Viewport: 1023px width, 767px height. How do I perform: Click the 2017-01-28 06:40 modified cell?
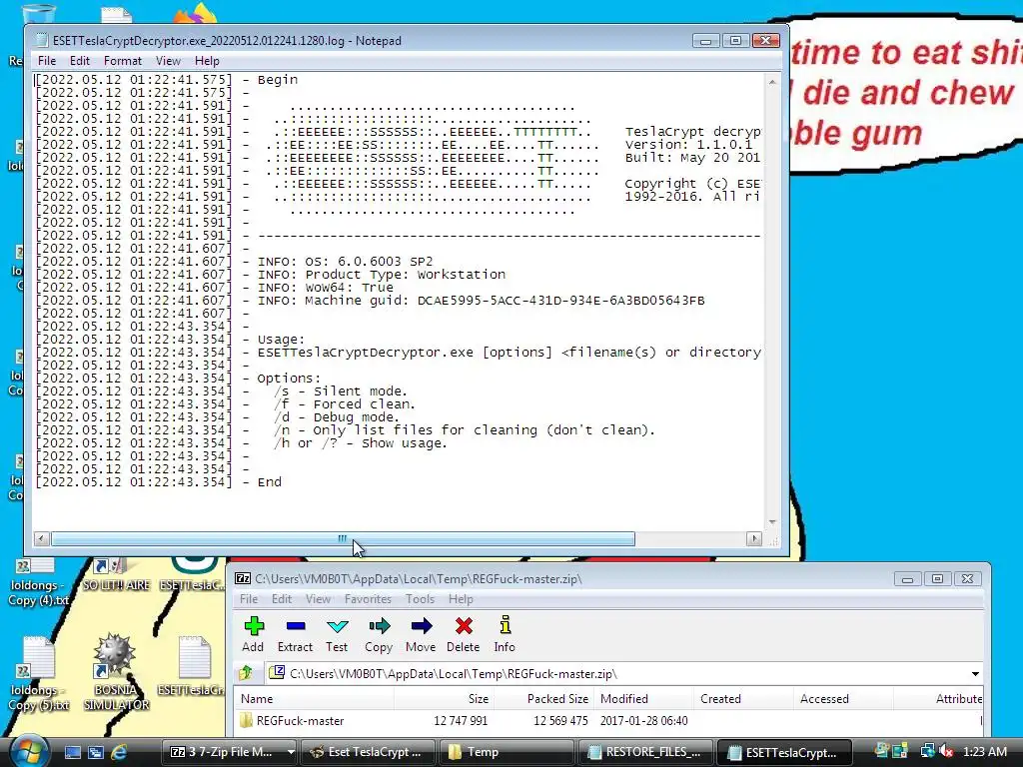pos(644,721)
